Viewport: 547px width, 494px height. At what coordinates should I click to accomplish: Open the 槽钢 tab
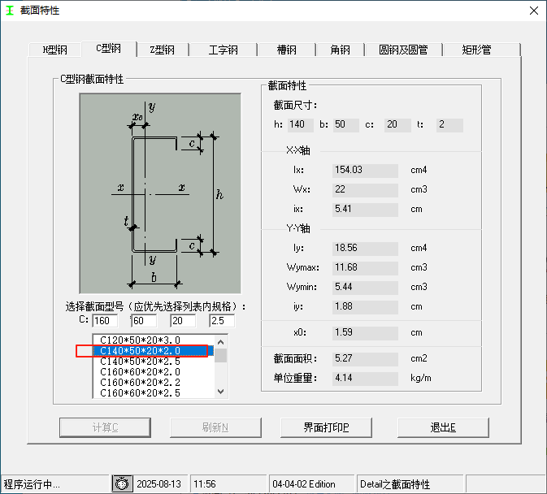[287, 50]
